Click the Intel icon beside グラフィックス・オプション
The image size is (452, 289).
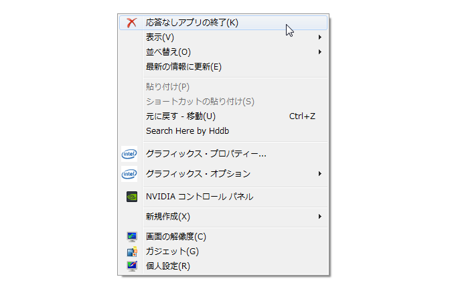[129, 174]
